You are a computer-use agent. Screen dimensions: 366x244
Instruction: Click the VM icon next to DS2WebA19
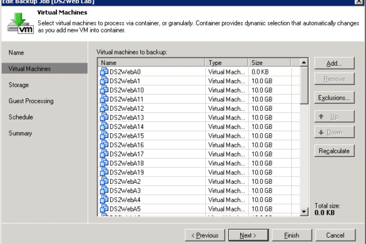tap(104, 172)
